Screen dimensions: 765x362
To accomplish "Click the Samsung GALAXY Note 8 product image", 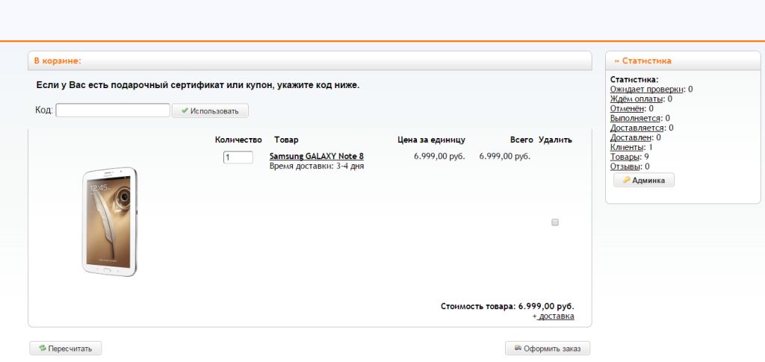I will tap(109, 222).
